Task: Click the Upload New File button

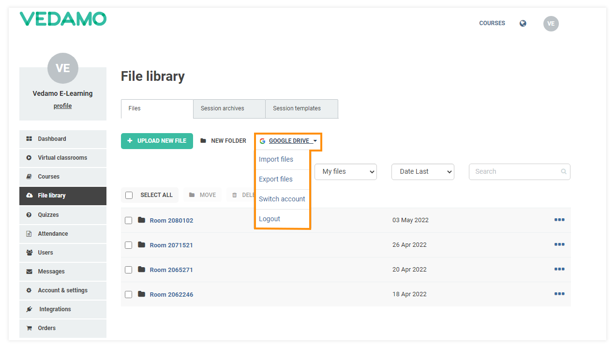Action: click(x=157, y=141)
